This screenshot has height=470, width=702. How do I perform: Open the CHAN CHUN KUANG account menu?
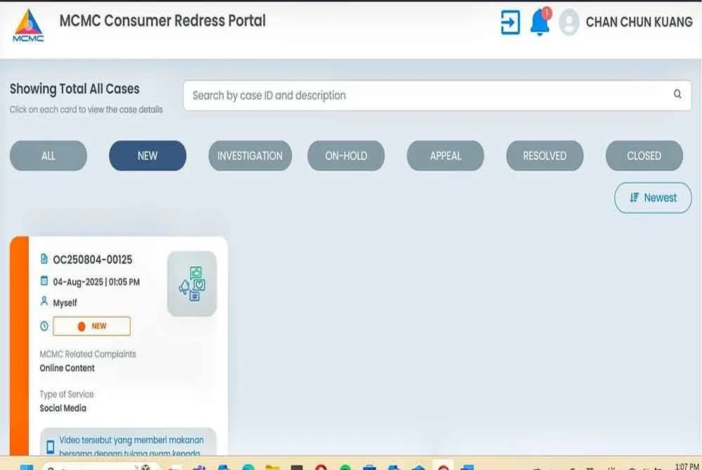(x=639, y=22)
